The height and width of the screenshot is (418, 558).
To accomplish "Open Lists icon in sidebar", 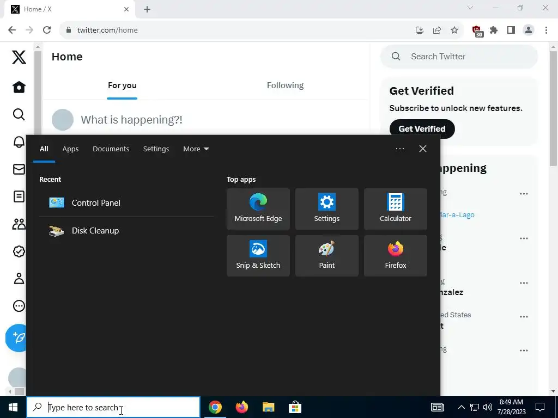I will point(19,196).
